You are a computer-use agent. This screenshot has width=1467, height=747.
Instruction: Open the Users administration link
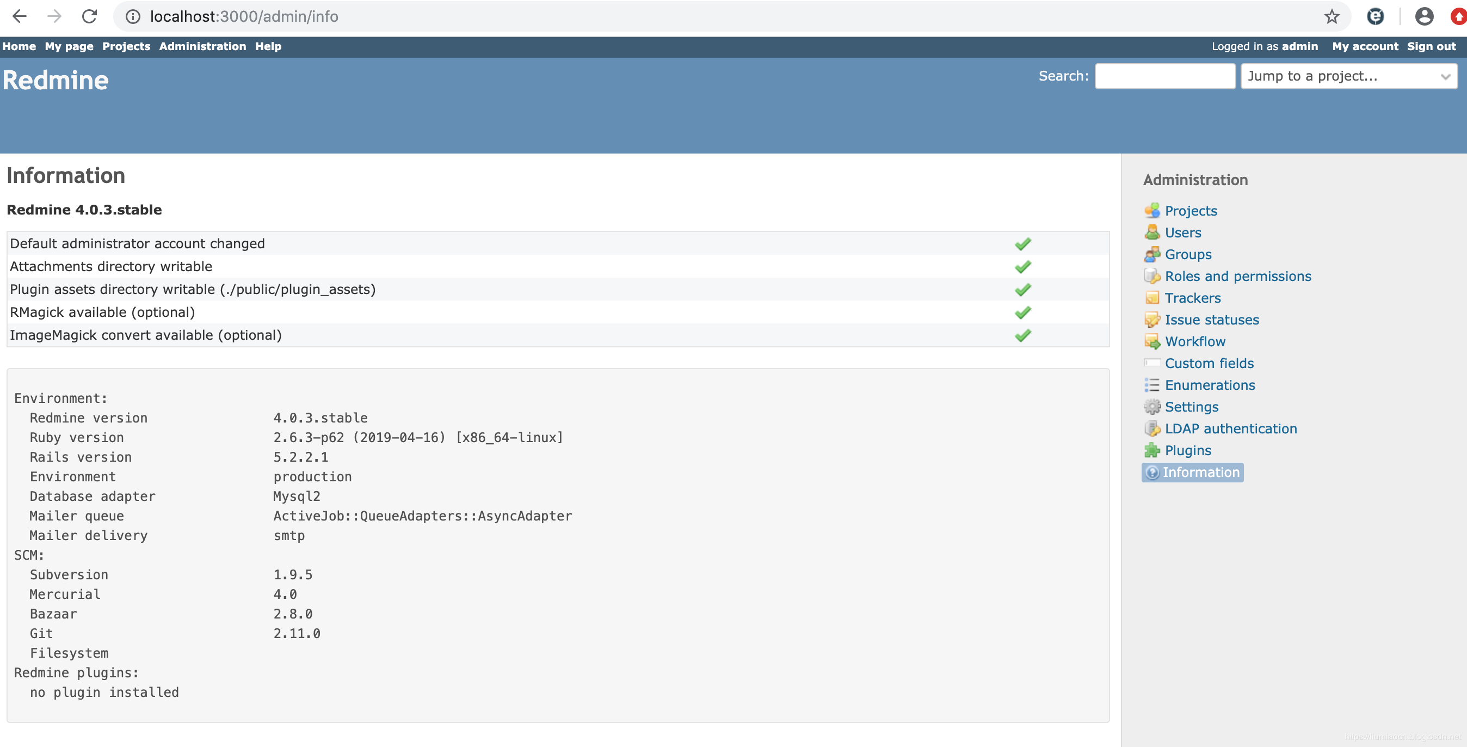(1182, 232)
